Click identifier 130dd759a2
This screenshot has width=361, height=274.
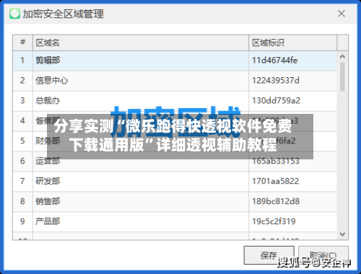pyautogui.click(x=276, y=101)
